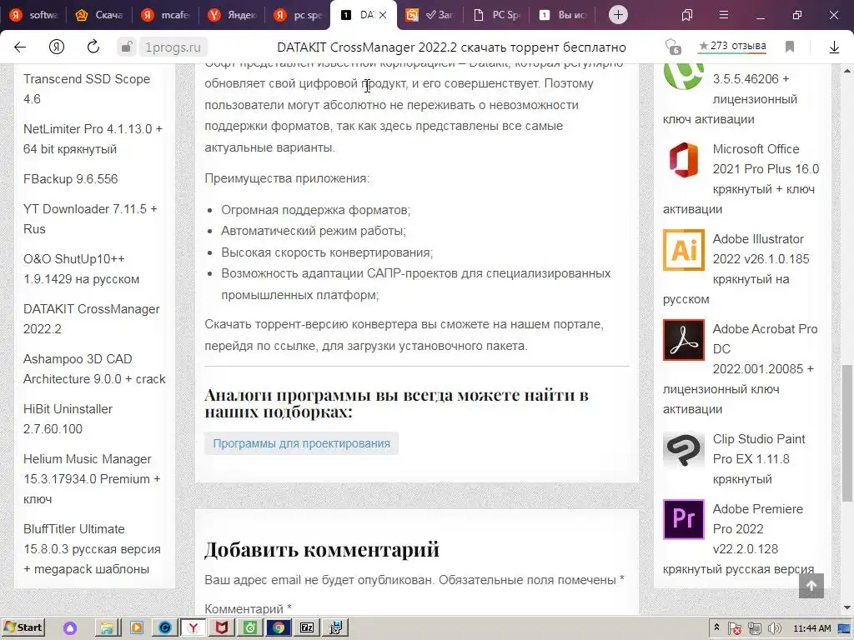Switch to the 'Скача' browser tab
This screenshot has height=640, width=854.
(100, 15)
